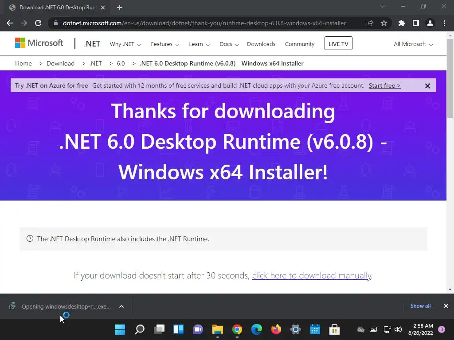
Task: Go to .NET breadcrumb link
Action: [x=96, y=63]
